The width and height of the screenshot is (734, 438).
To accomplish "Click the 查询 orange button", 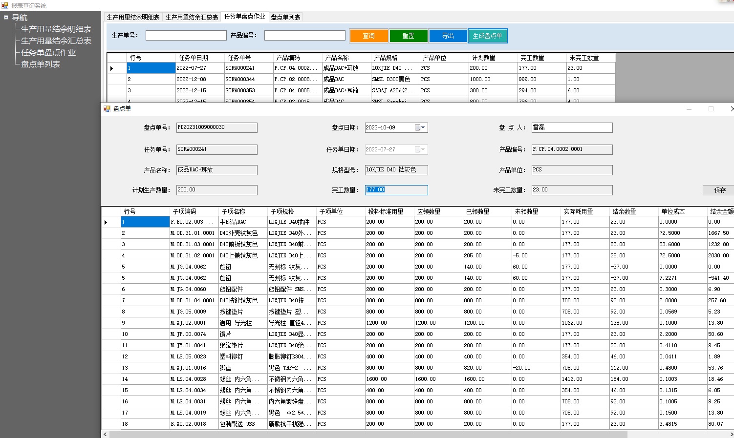I will (x=369, y=36).
